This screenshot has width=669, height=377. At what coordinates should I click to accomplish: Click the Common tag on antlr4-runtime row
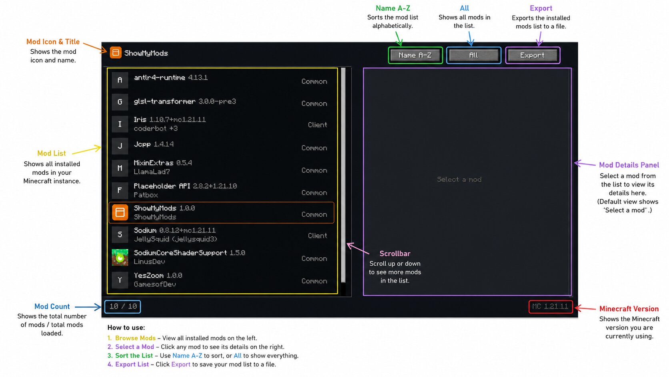pyautogui.click(x=314, y=81)
